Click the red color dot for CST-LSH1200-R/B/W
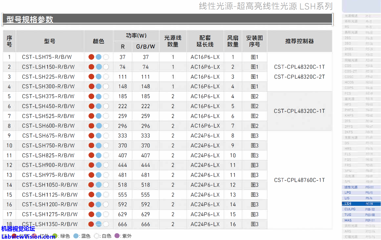381x240 pixels. [x=91, y=204]
